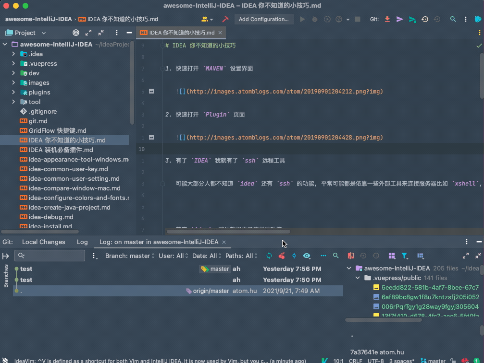The width and height of the screenshot is (484, 363).
Task: Click Expand All in Project panel
Action: coord(88,33)
